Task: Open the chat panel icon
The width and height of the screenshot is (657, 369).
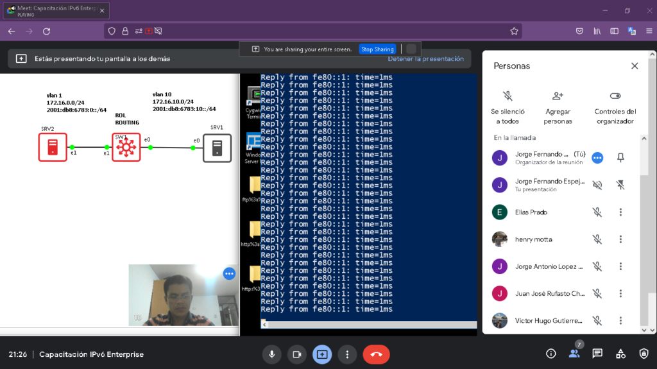Action: tap(597, 354)
